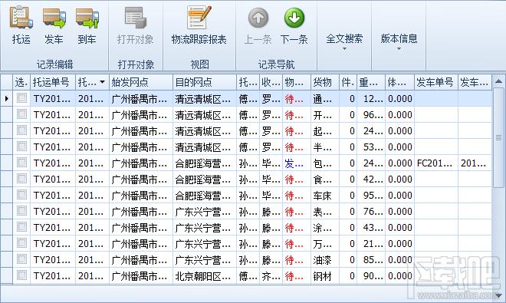Open the 全文搜索 dropdown
This screenshot has height=303, width=506.
pos(344,41)
